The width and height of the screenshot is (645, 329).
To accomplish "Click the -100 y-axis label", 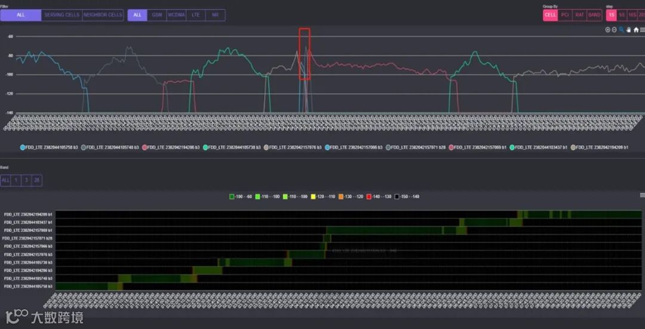I will (10, 75).
